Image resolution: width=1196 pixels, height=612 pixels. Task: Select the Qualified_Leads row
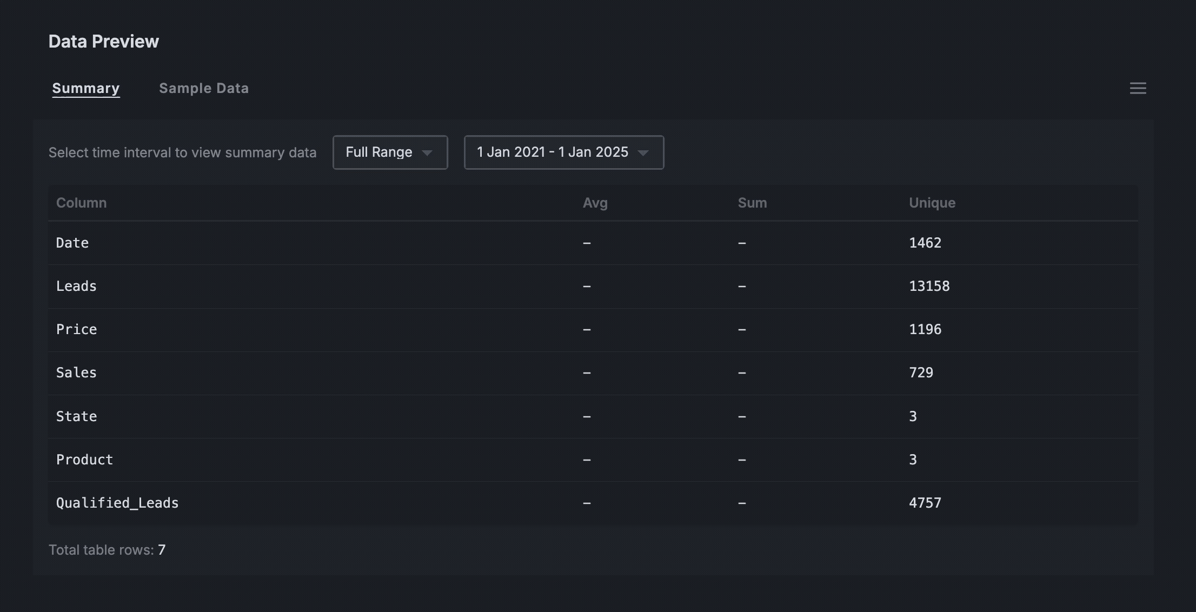593,503
